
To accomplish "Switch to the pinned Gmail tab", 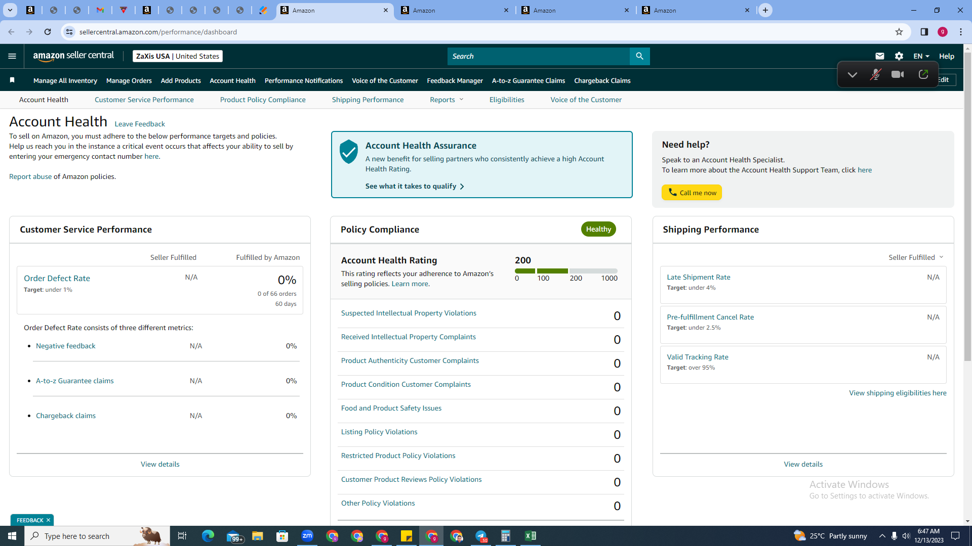I will (x=100, y=10).
